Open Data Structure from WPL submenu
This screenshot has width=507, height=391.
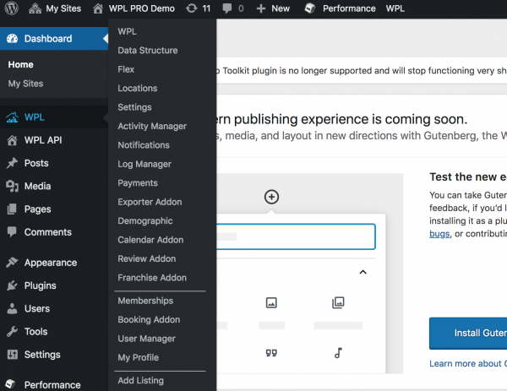point(148,51)
